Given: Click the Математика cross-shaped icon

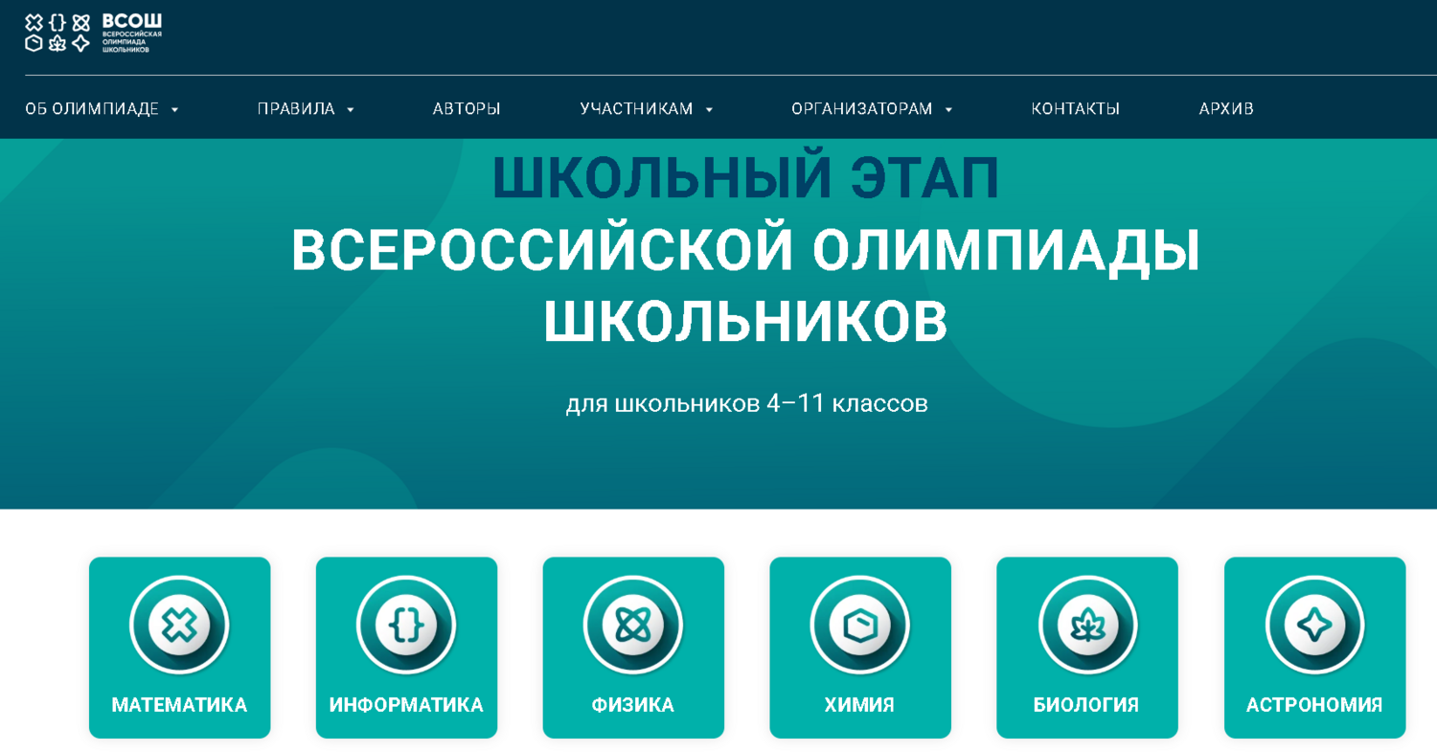Looking at the screenshot, I should 179,626.
